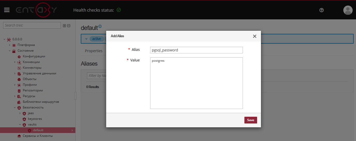The height and width of the screenshot is (141, 356).
Task: Click the vaults shield icon
Action: point(24,125)
